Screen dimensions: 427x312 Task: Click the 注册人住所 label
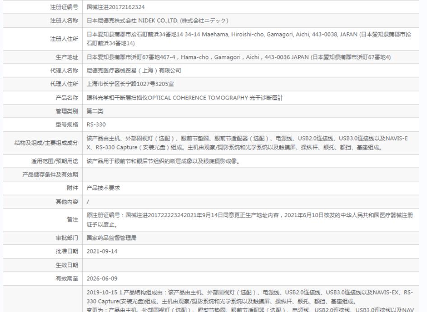coord(64,39)
